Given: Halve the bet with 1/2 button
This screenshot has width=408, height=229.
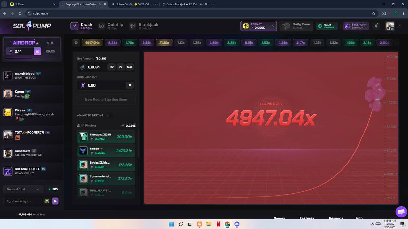Looking at the screenshot, I should tap(112, 67).
